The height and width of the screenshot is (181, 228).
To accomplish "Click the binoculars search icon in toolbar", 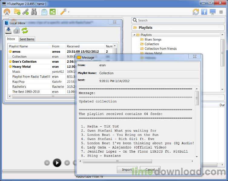I will [x=34, y=12].
